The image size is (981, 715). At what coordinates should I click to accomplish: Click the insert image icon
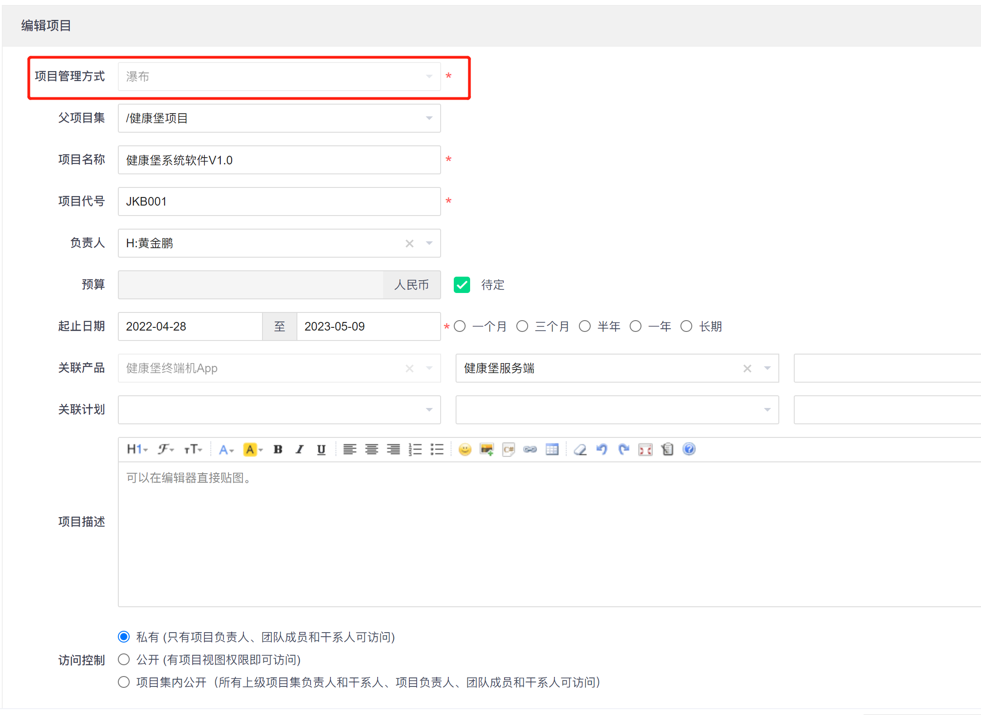pos(486,450)
